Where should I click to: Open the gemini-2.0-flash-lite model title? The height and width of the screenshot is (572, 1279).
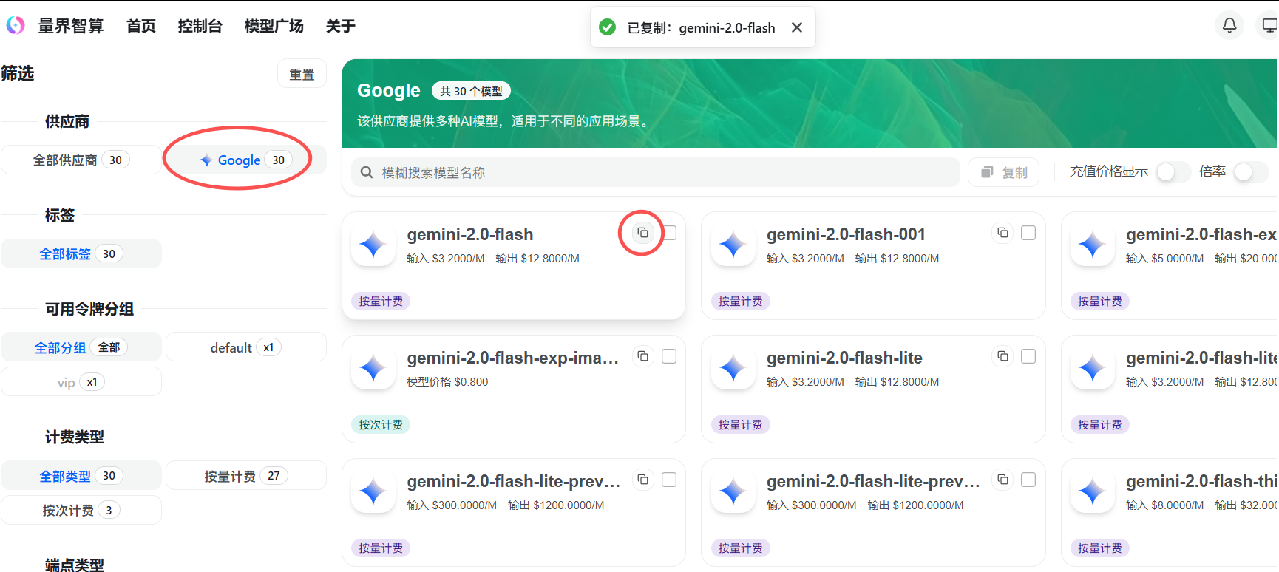point(844,358)
